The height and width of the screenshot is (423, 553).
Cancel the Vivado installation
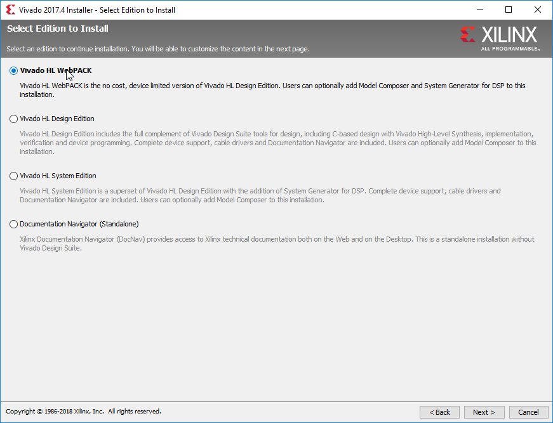(x=528, y=412)
